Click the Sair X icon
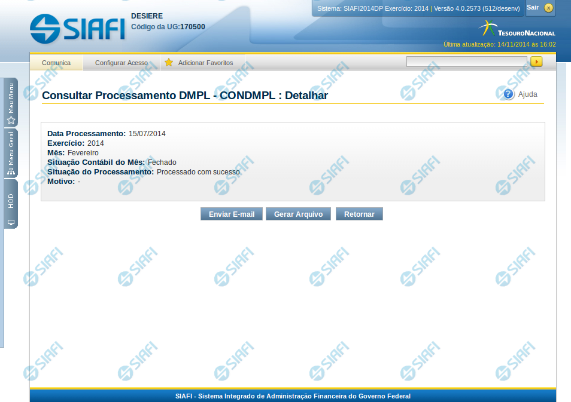The image size is (571, 402). [549, 8]
